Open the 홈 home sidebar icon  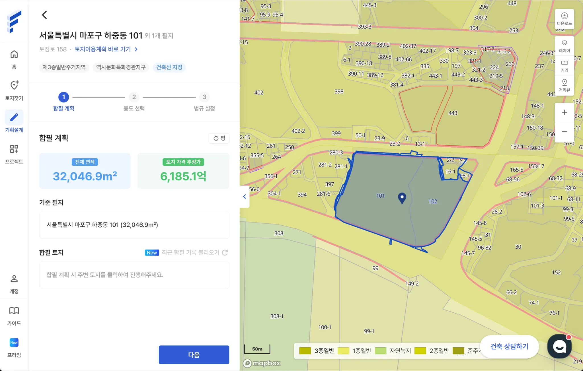[x=14, y=54]
